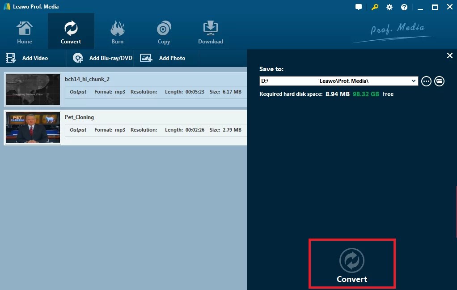Viewport: 457px width, 290px height.
Task: Click the Home house icon
Action: click(24, 30)
